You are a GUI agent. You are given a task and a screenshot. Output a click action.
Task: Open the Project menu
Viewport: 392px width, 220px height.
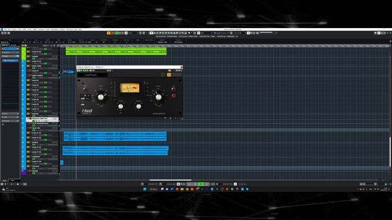point(14,29)
